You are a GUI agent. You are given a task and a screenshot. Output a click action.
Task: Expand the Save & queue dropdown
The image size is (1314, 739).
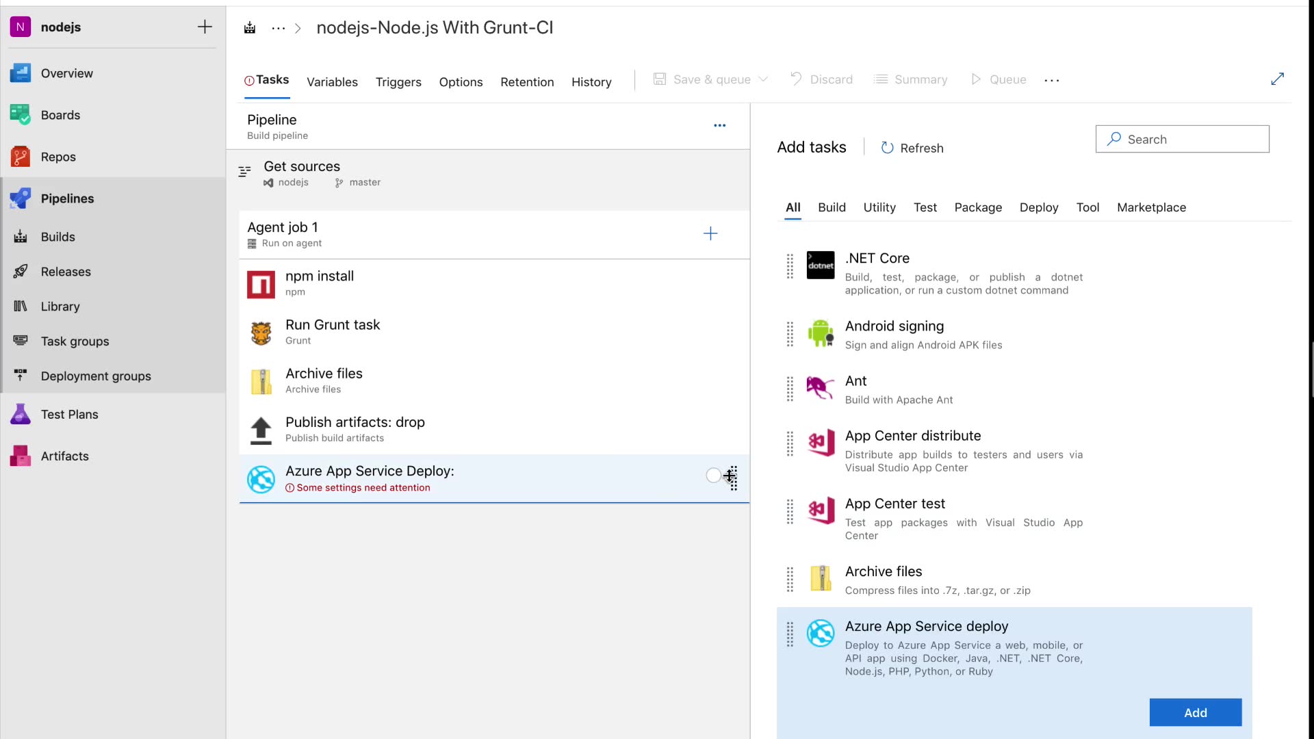(763, 79)
